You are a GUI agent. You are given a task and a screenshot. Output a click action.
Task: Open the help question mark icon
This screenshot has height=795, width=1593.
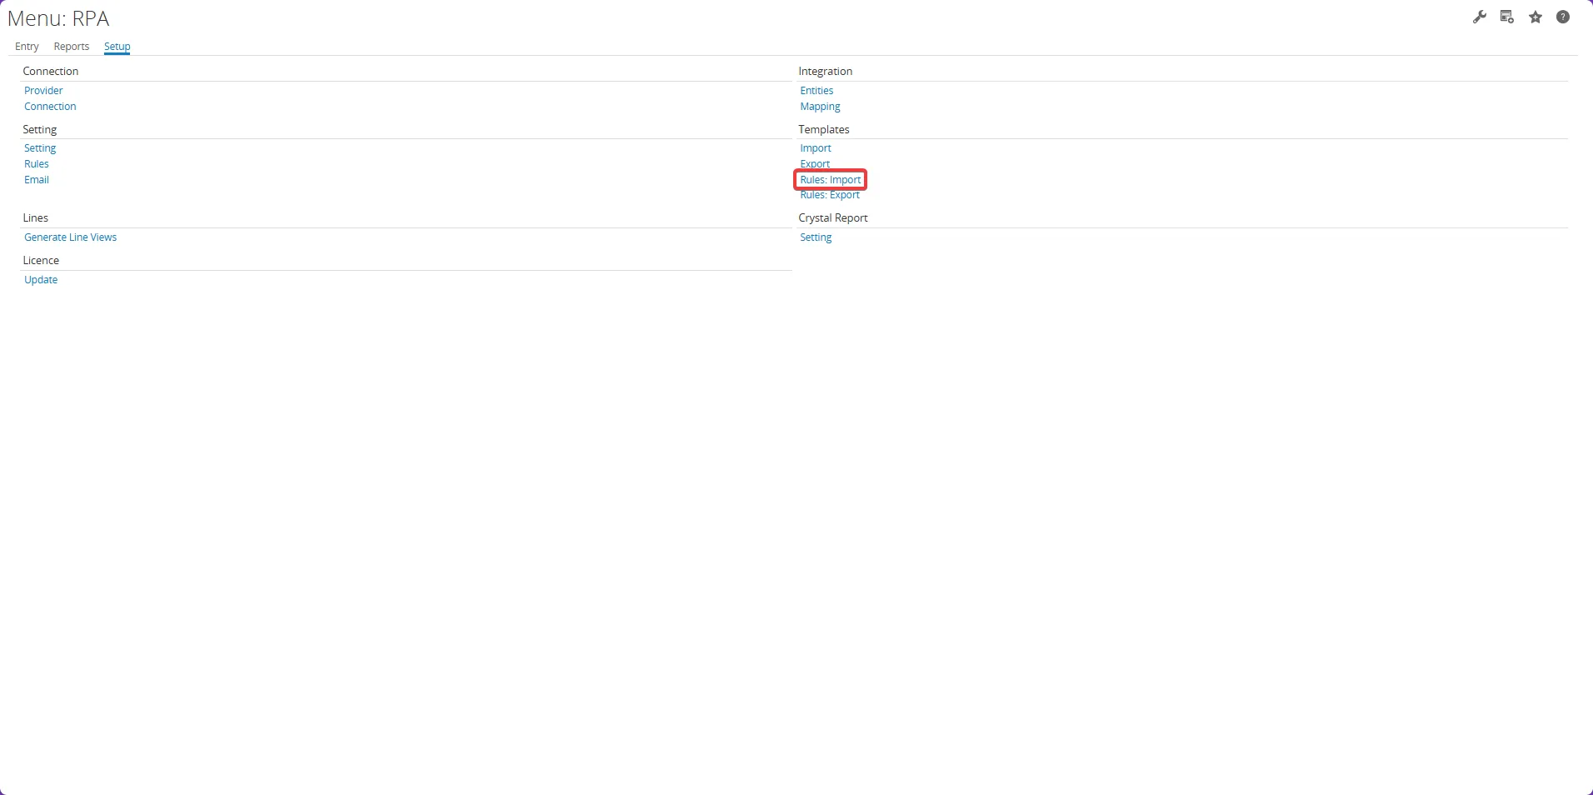pyautogui.click(x=1564, y=17)
